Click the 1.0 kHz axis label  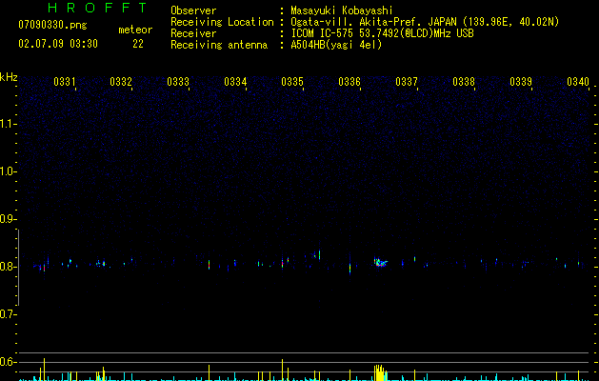click(8, 171)
